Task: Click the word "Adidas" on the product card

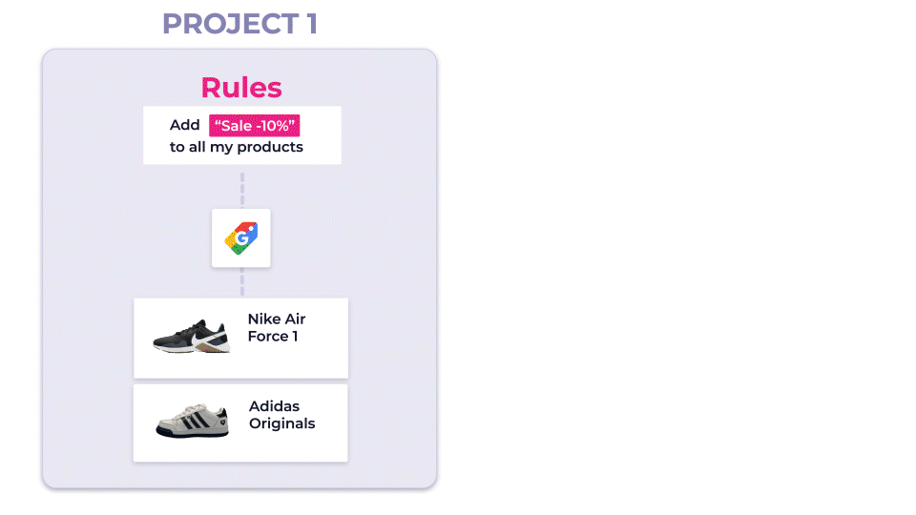Action: (x=274, y=406)
